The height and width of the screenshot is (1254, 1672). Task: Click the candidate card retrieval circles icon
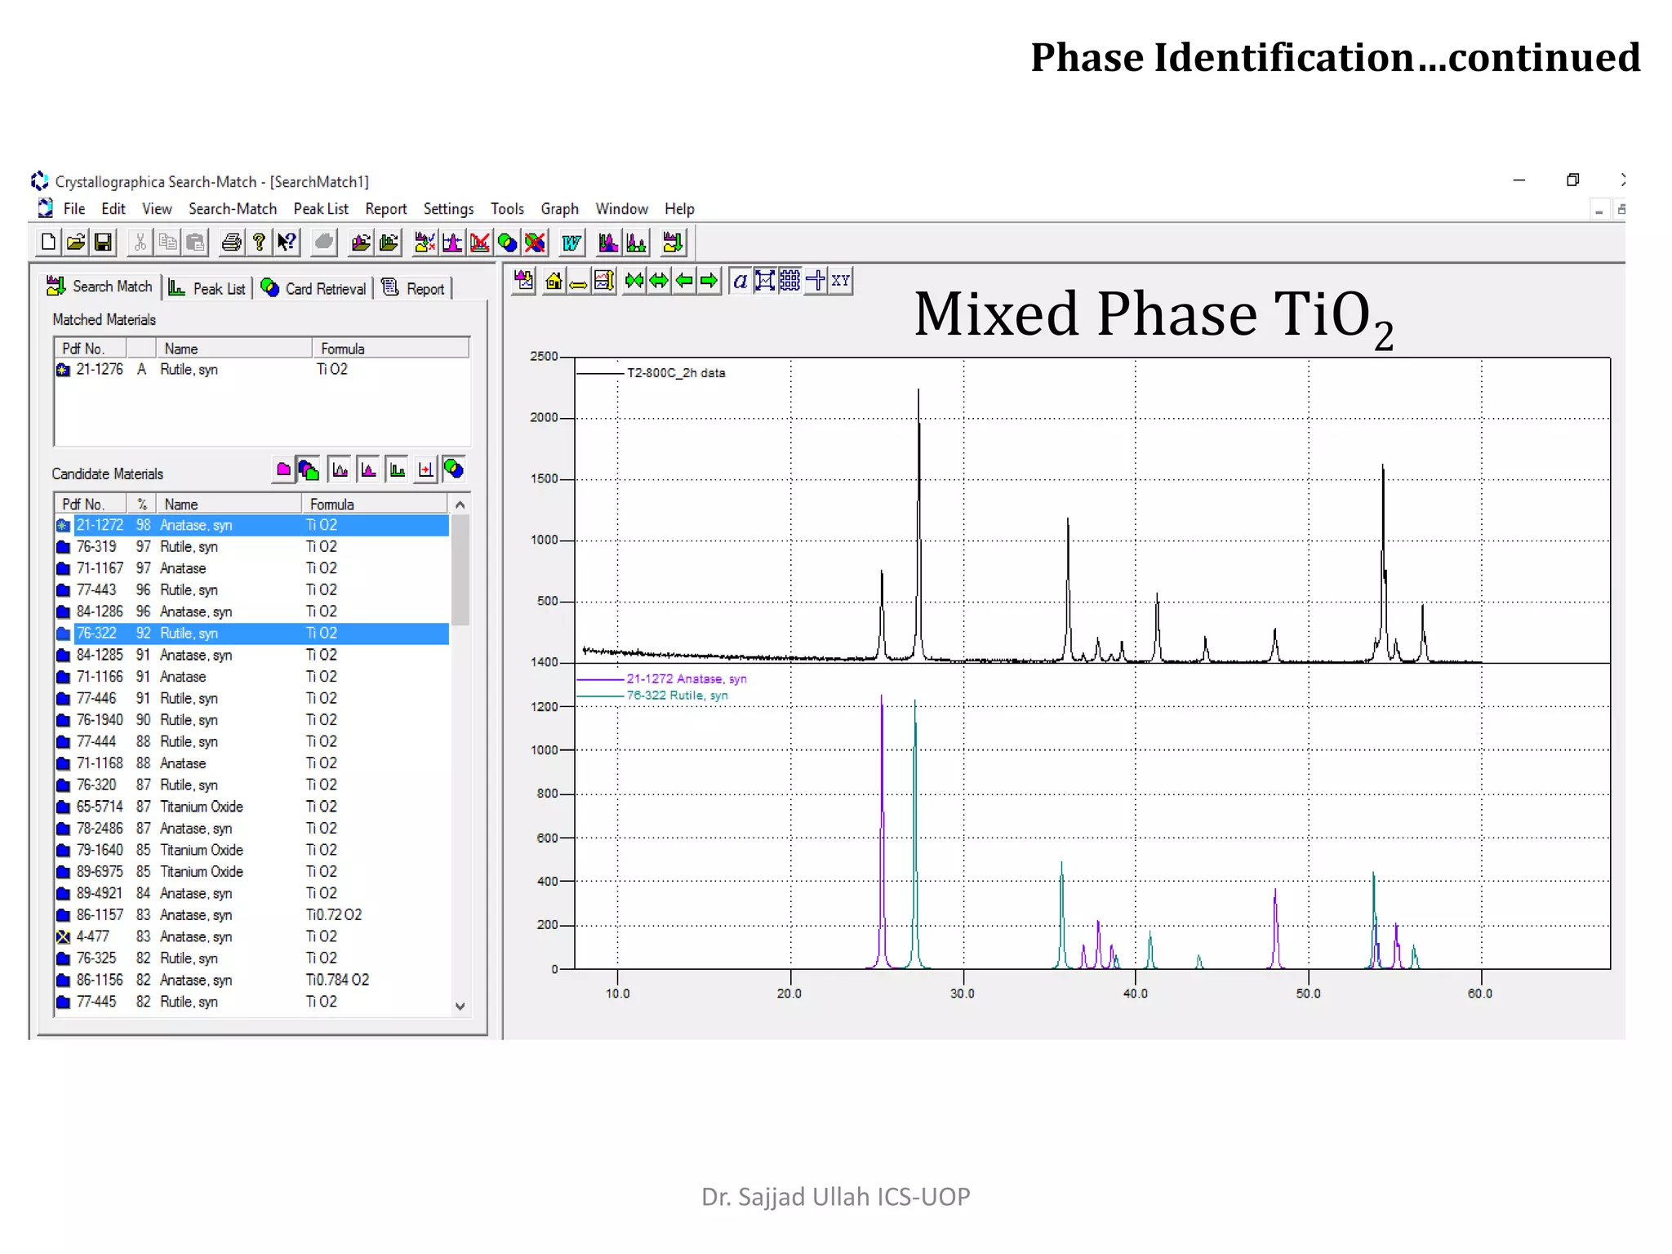(x=454, y=469)
